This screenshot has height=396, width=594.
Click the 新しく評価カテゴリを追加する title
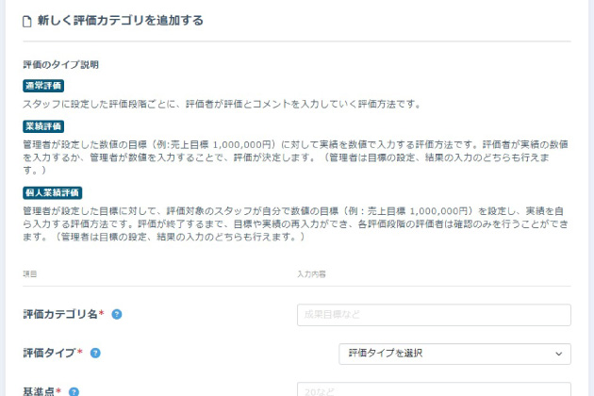pyautogui.click(x=121, y=21)
